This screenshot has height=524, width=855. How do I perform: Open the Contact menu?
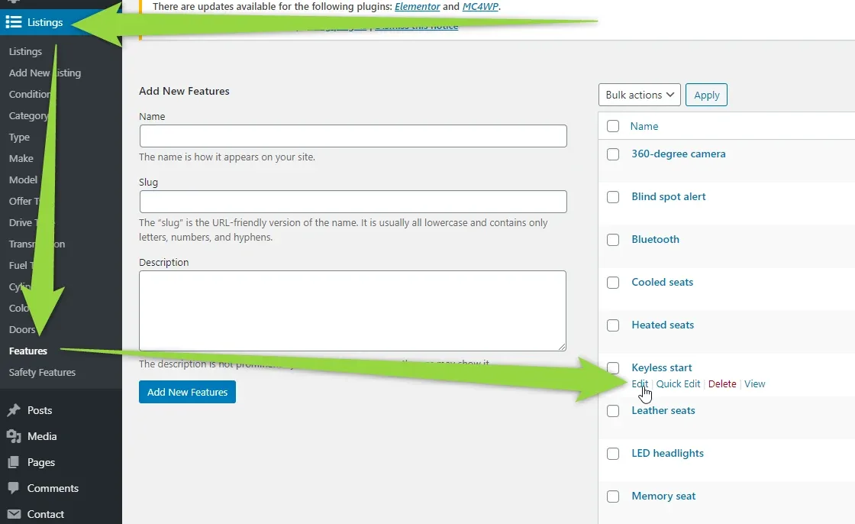(x=45, y=514)
